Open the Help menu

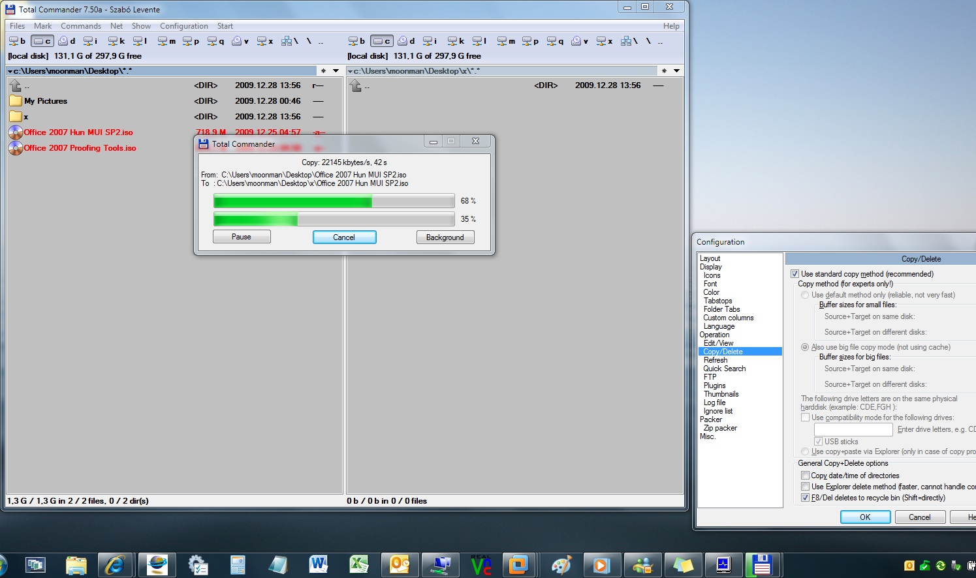point(671,26)
